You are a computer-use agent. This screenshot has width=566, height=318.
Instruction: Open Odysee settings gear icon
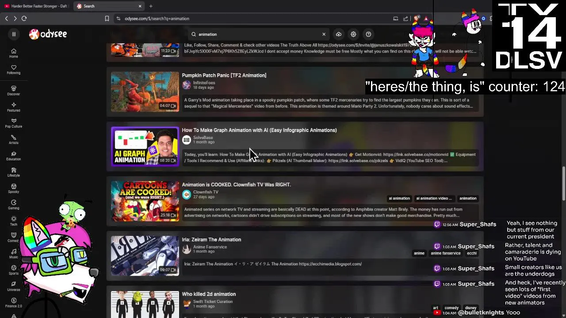point(353,34)
